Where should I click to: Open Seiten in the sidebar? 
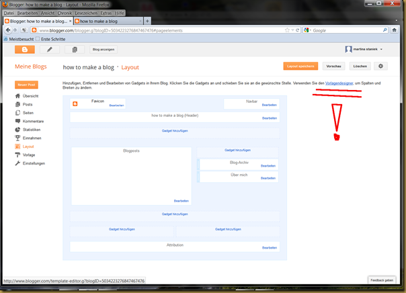click(x=28, y=113)
